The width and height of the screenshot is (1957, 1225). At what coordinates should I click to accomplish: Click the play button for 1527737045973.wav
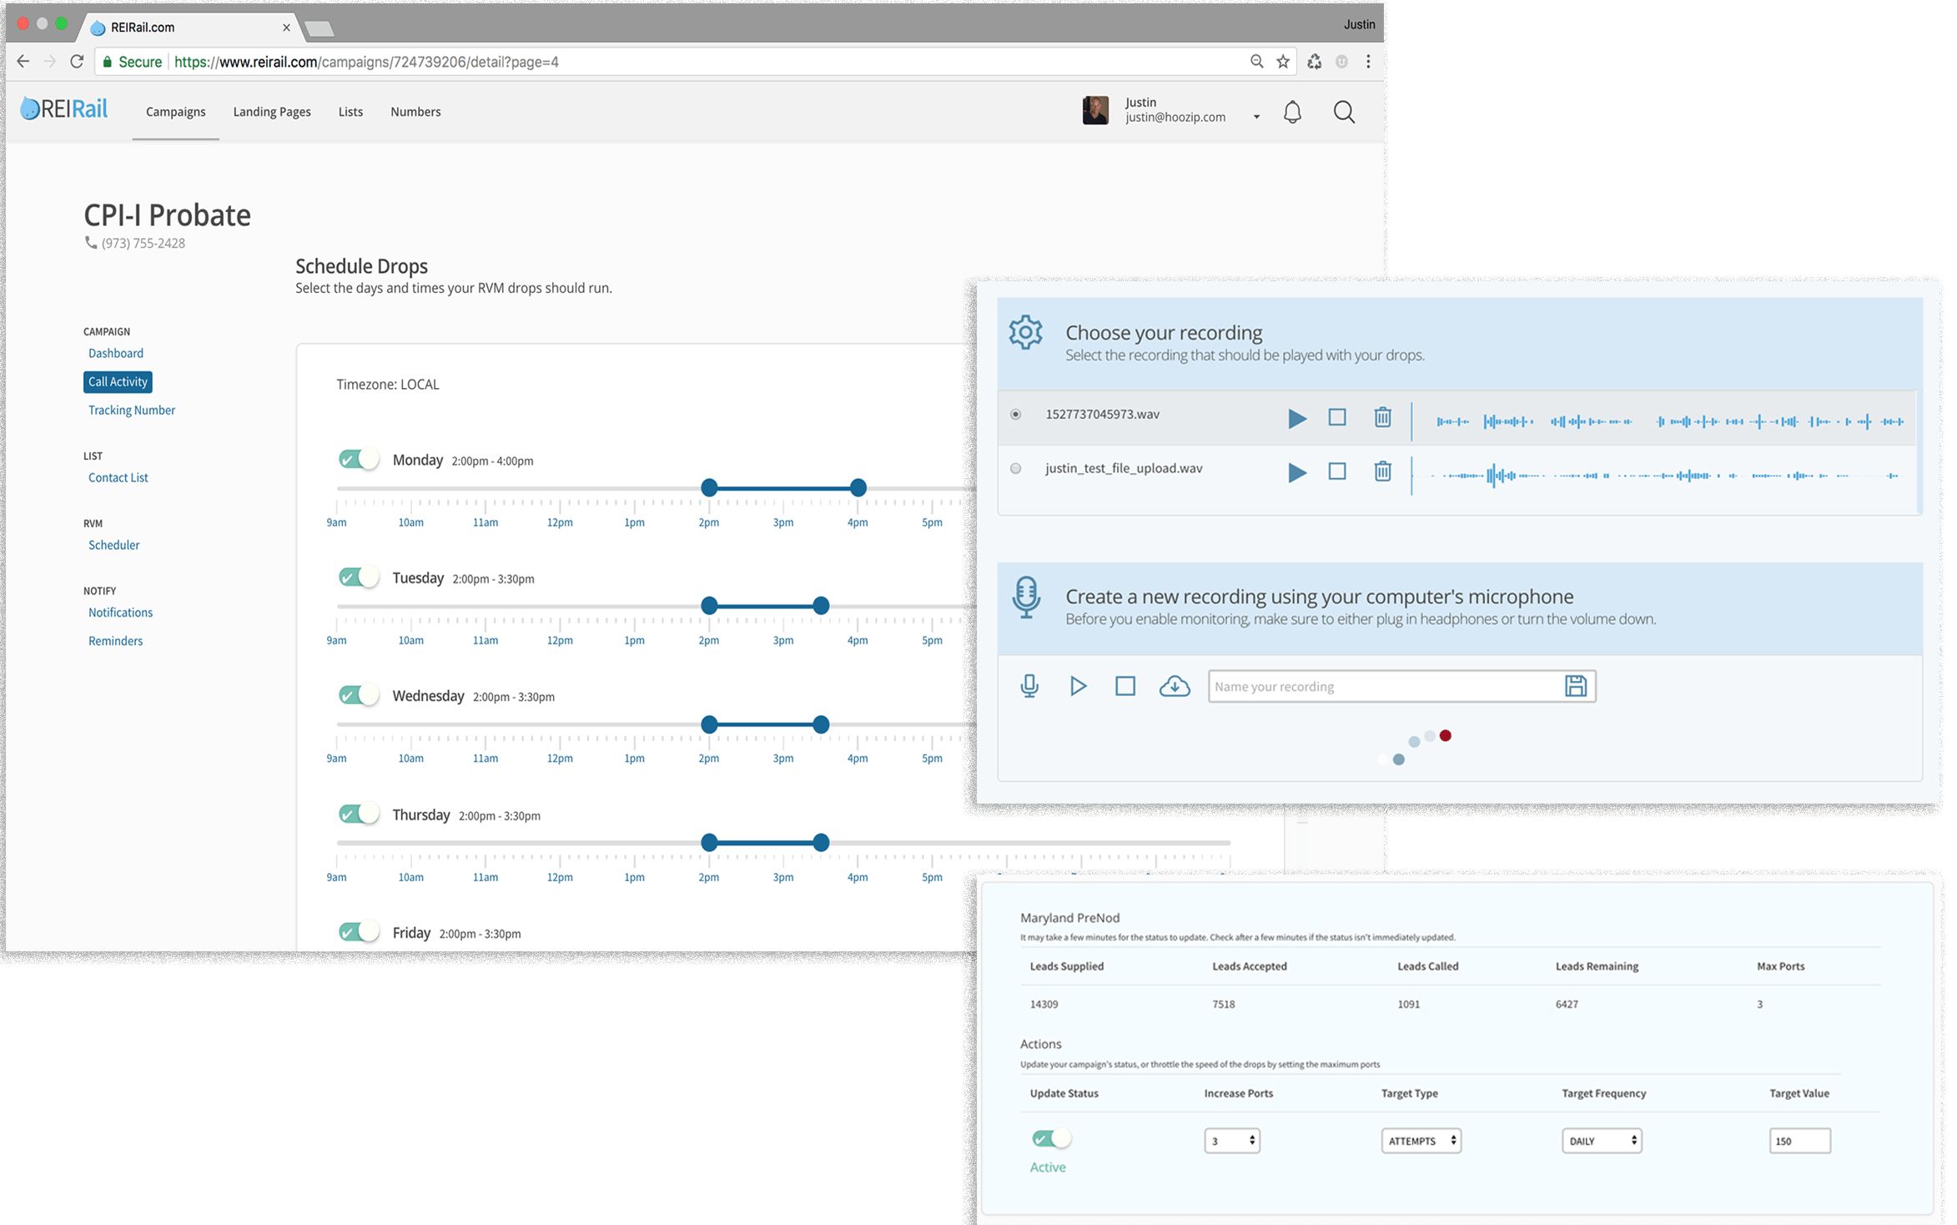pos(1295,415)
